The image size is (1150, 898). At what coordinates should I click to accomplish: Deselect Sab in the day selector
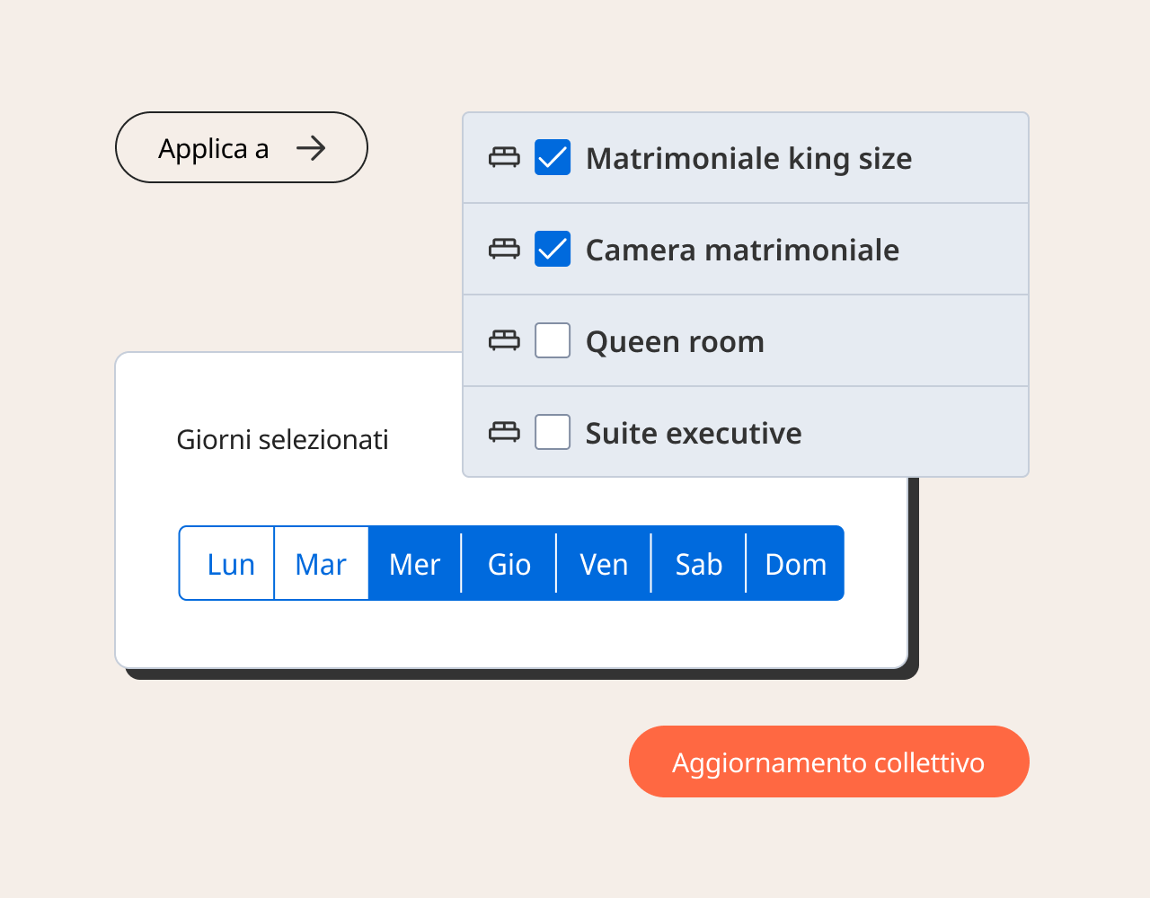pos(698,564)
